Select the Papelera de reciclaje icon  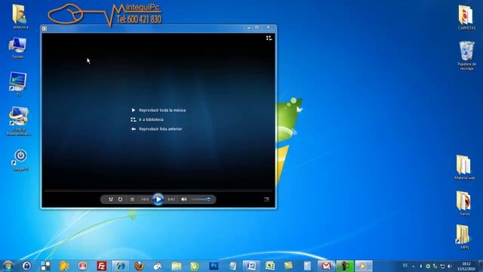tap(466, 55)
